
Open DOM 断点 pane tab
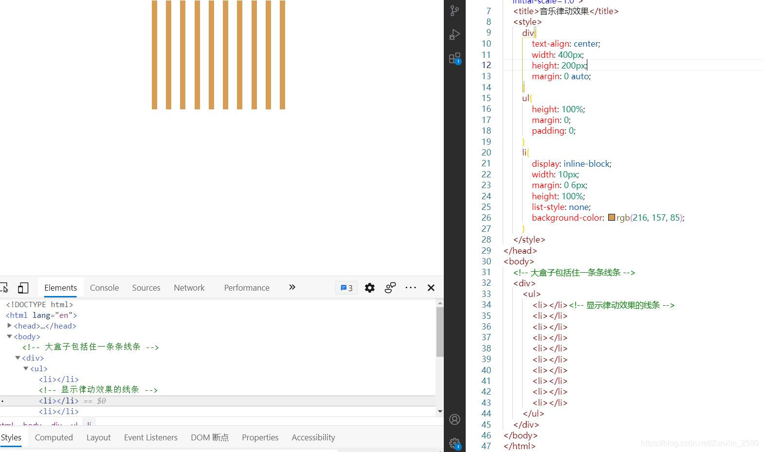coord(210,437)
